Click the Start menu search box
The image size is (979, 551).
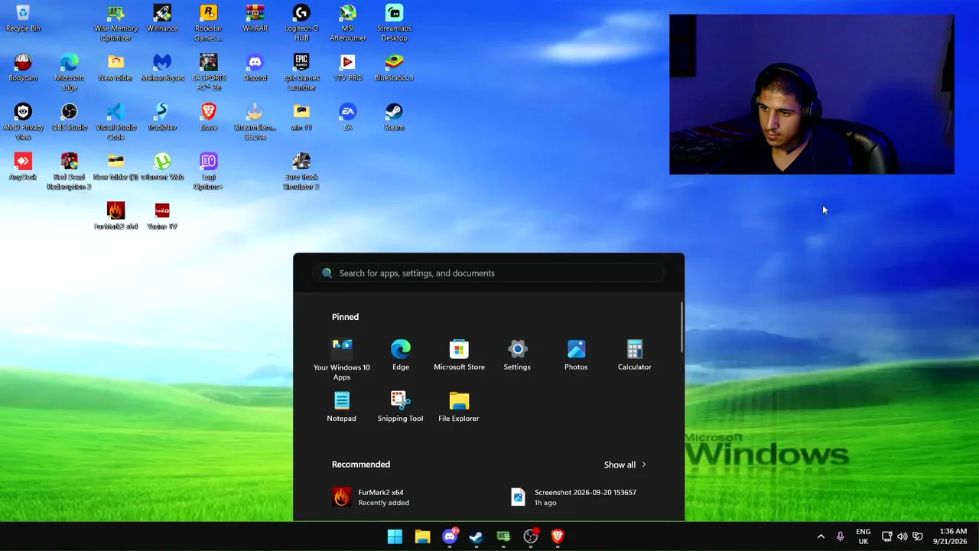coord(489,273)
